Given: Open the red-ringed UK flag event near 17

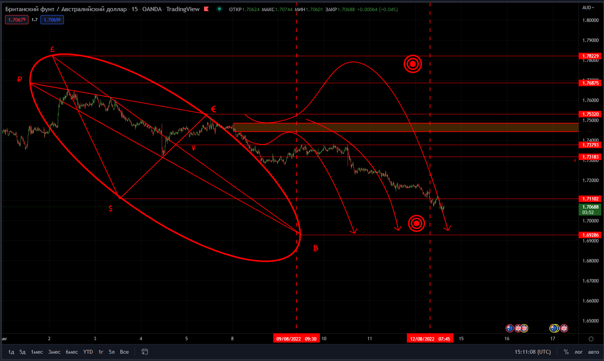Looking at the screenshot, I should 564,328.
